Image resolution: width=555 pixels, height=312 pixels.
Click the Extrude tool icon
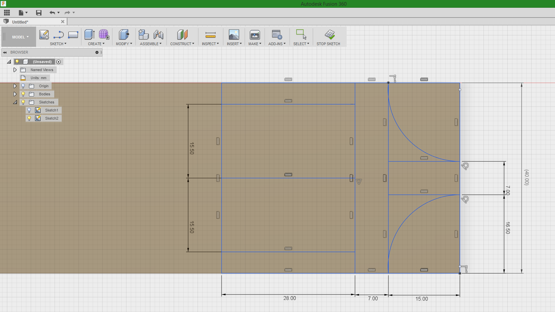point(89,34)
